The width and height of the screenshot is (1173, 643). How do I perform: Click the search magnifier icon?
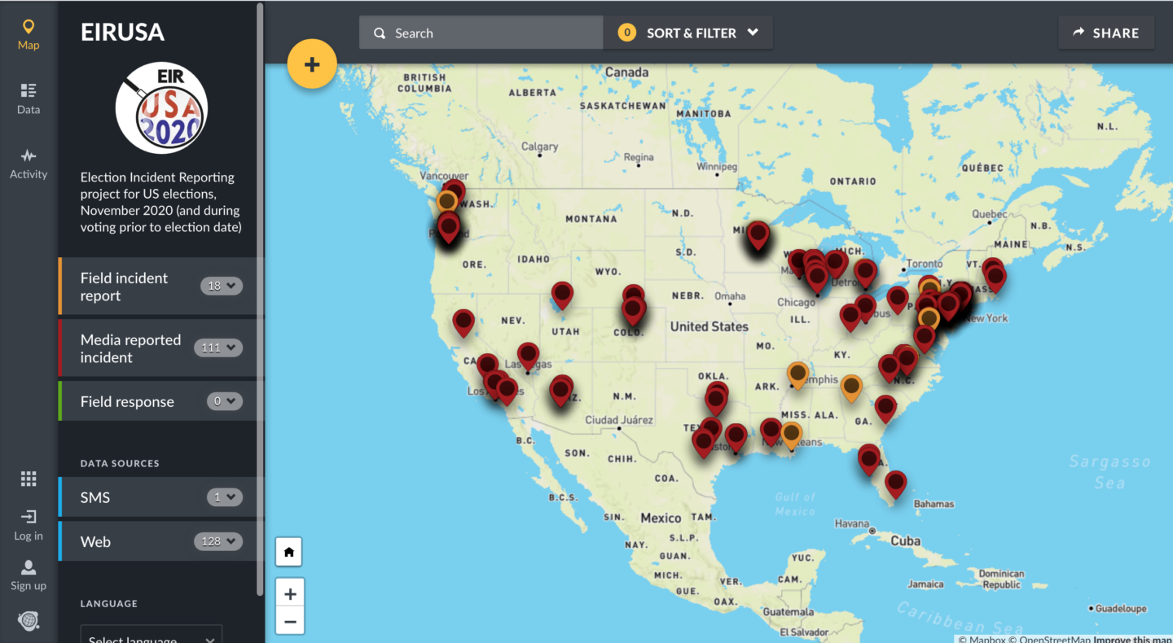pyautogui.click(x=380, y=33)
